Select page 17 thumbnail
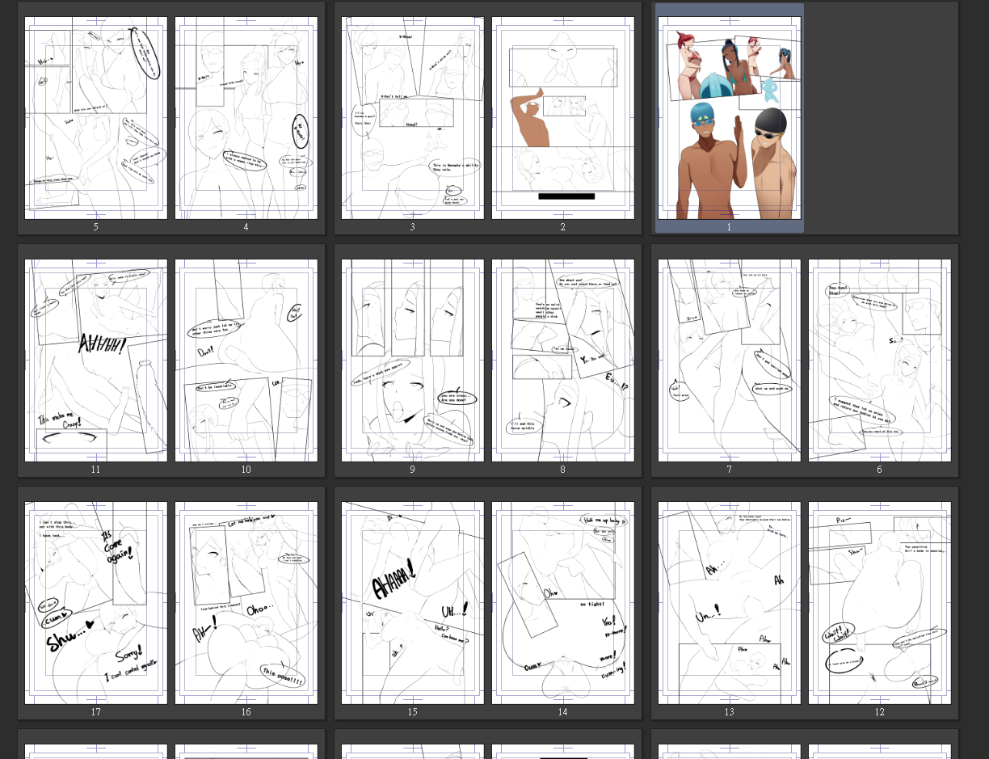The width and height of the screenshot is (989, 759). click(x=96, y=603)
